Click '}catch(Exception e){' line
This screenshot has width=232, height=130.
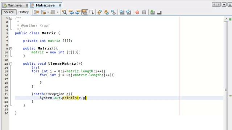[52, 94]
